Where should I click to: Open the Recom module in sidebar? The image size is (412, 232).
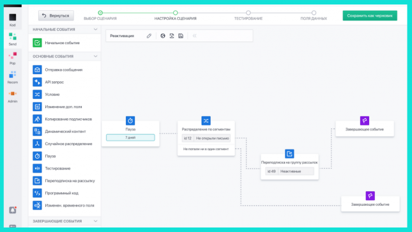(x=12, y=77)
